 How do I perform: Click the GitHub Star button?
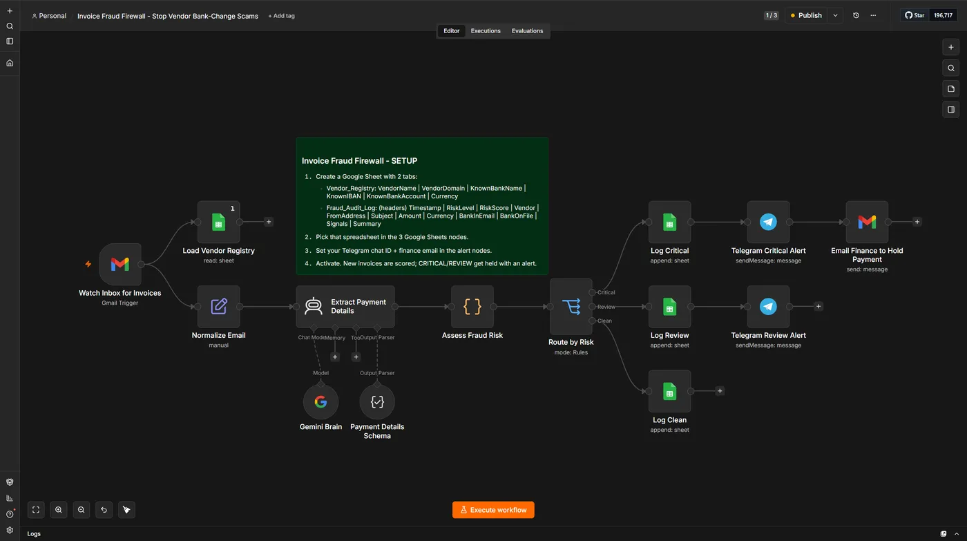coord(915,15)
